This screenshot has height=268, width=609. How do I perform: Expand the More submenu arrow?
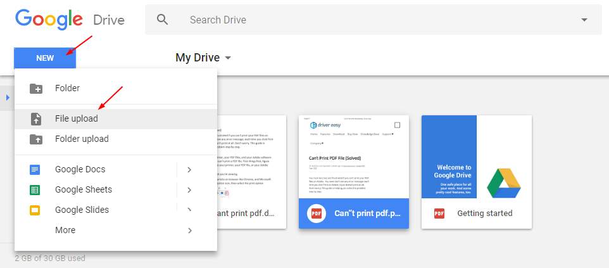pyautogui.click(x=189, y=230)
